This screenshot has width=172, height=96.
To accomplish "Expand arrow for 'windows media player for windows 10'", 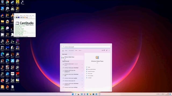I will tap(82, 71).
